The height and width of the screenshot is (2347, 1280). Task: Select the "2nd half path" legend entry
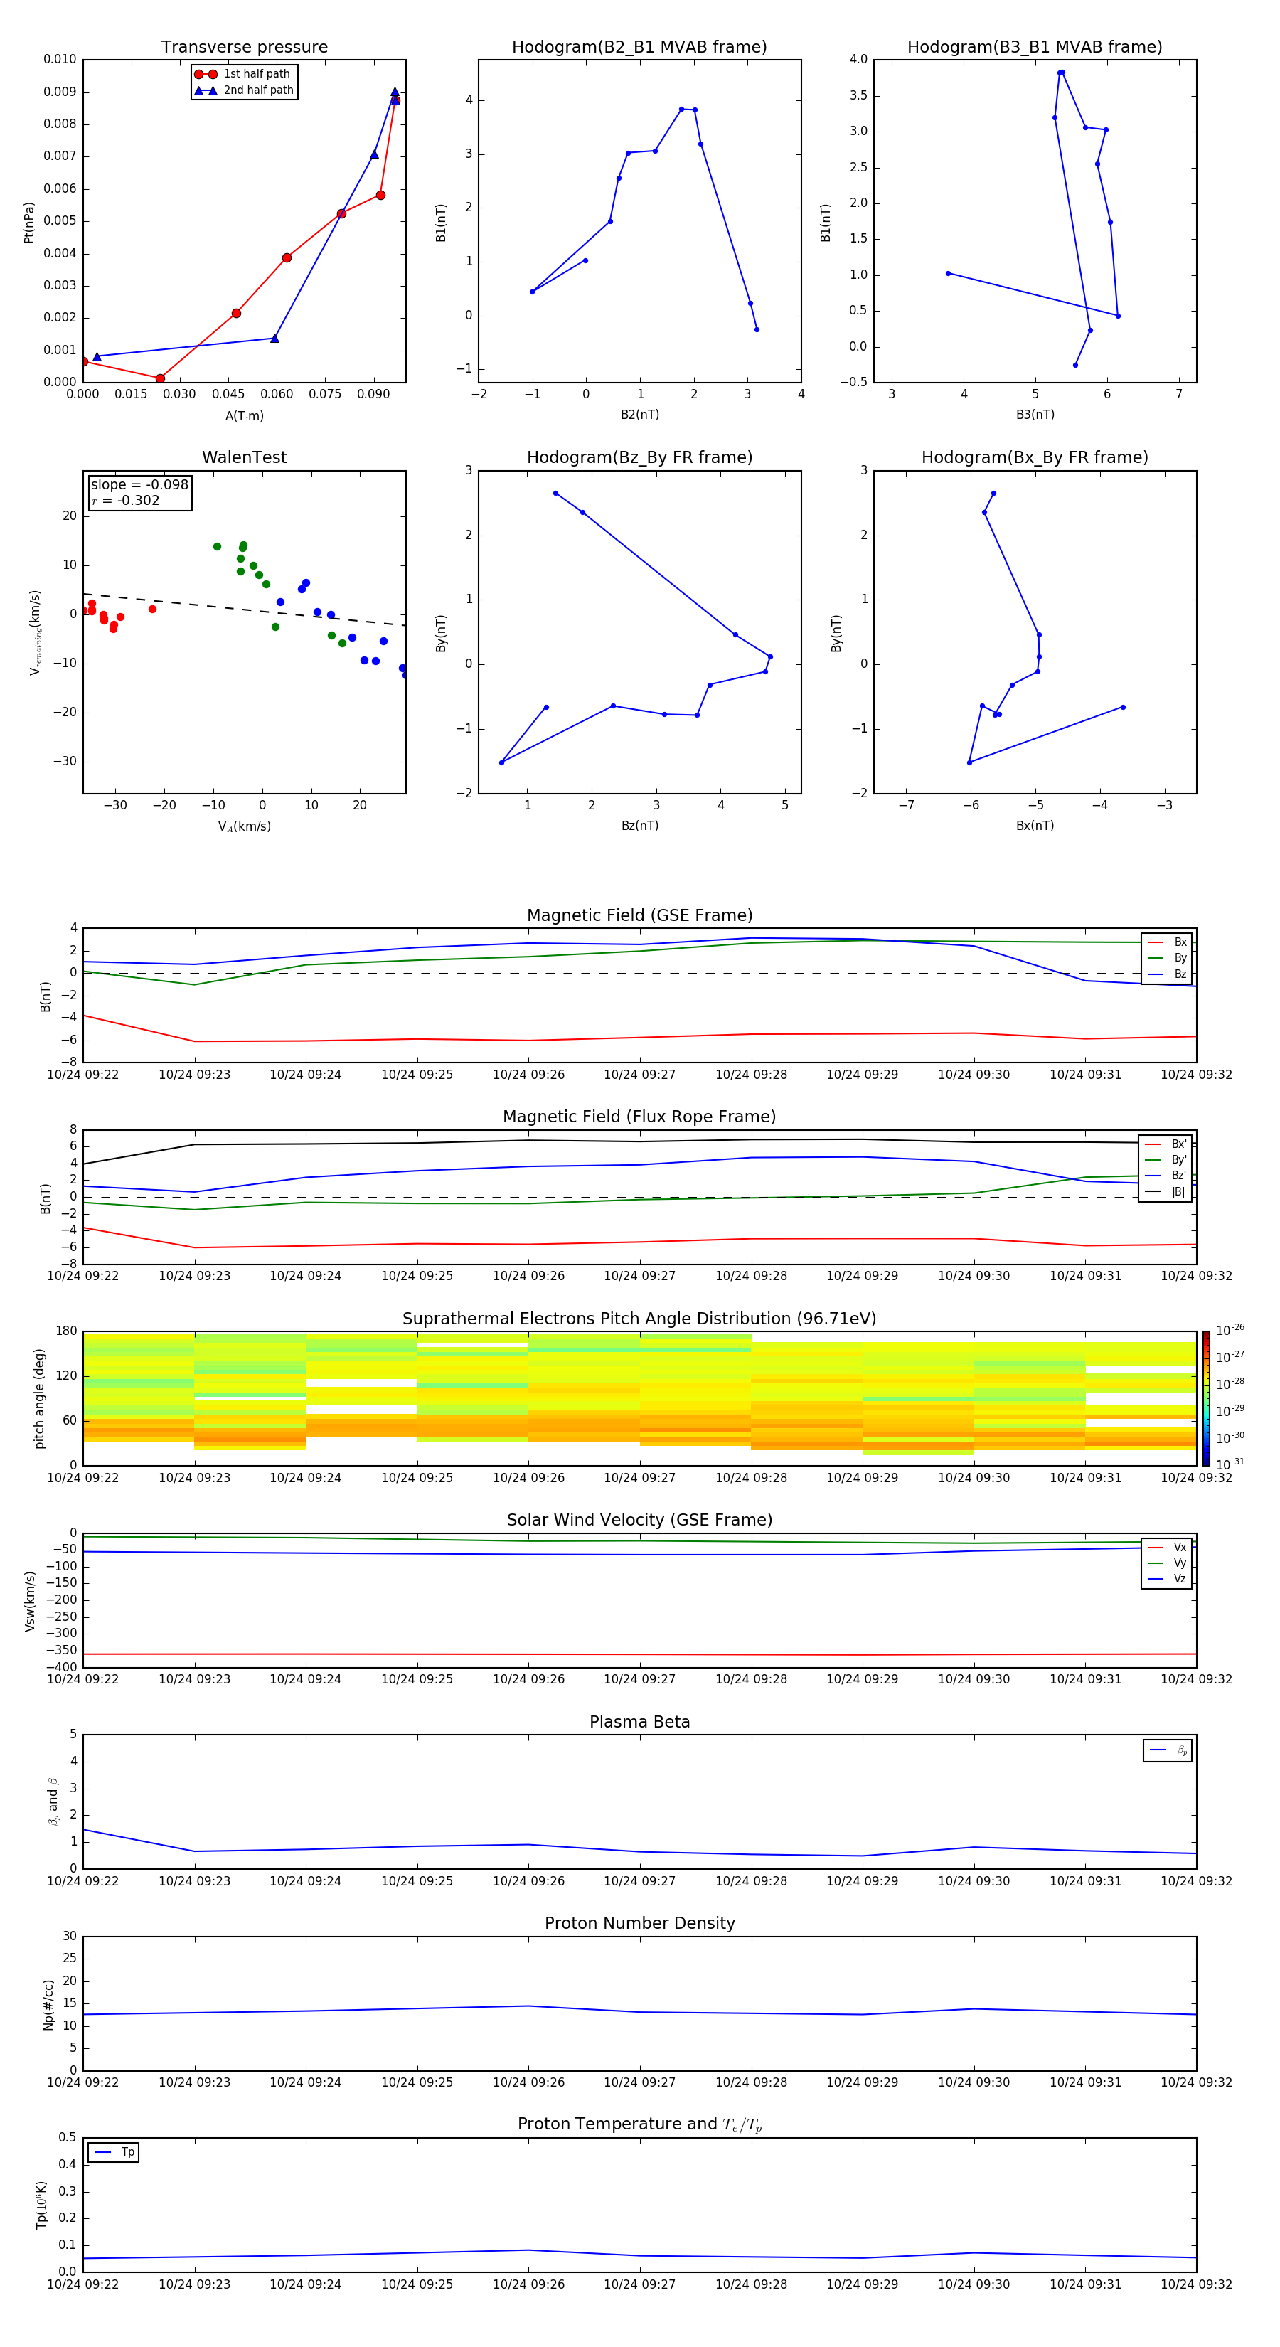(243, 90)
